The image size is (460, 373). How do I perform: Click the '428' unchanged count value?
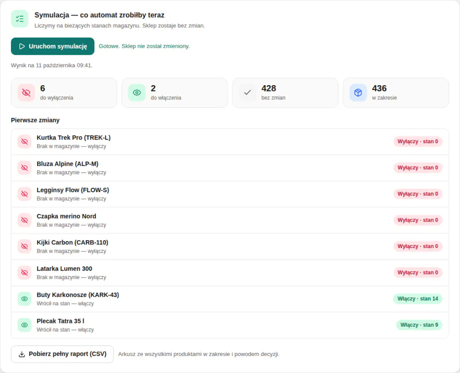[269, 89]
